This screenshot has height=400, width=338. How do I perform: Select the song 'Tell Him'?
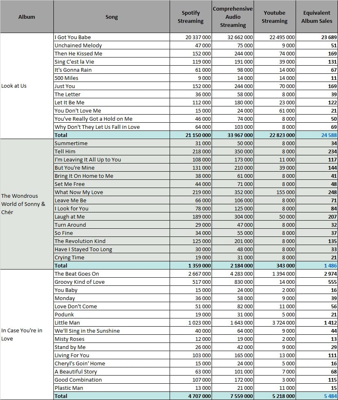tap(65, 152)
